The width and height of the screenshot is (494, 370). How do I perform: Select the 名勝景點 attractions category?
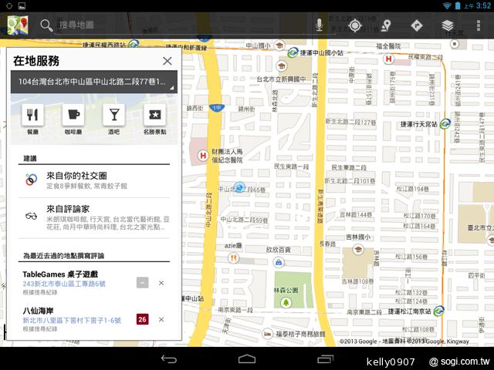[x=154, y=119]
